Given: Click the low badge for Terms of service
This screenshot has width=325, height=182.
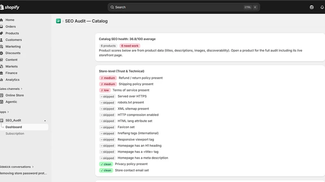Looking at the screenshot, I should click(105, 90).
